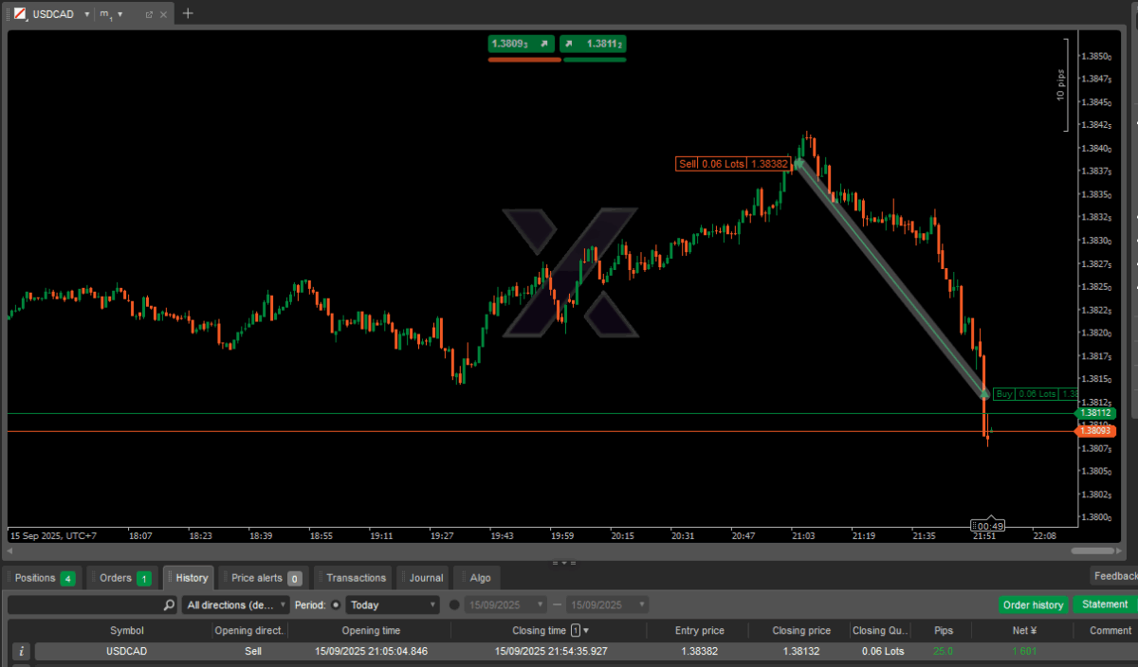Switch to the Positions tab
The width and height of the screenshot is (1138, 667).
43,578
